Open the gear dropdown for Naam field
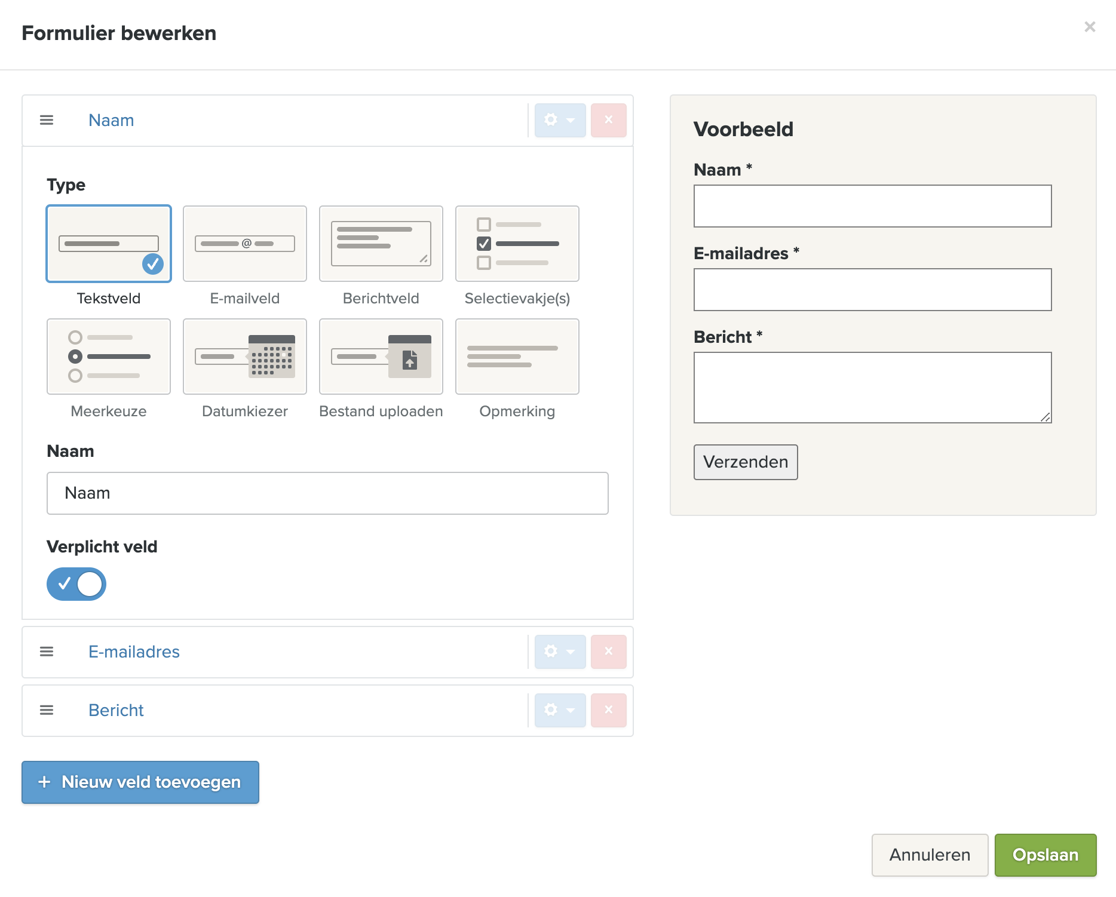The width and height of the screenshot is (1116, 897). pyautogui.click(x=560, y=120)
